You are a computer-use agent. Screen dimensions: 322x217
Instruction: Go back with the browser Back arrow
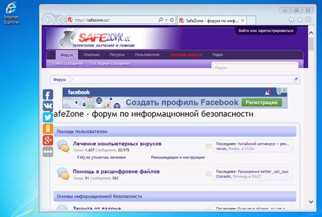click(x=48, y=20)
